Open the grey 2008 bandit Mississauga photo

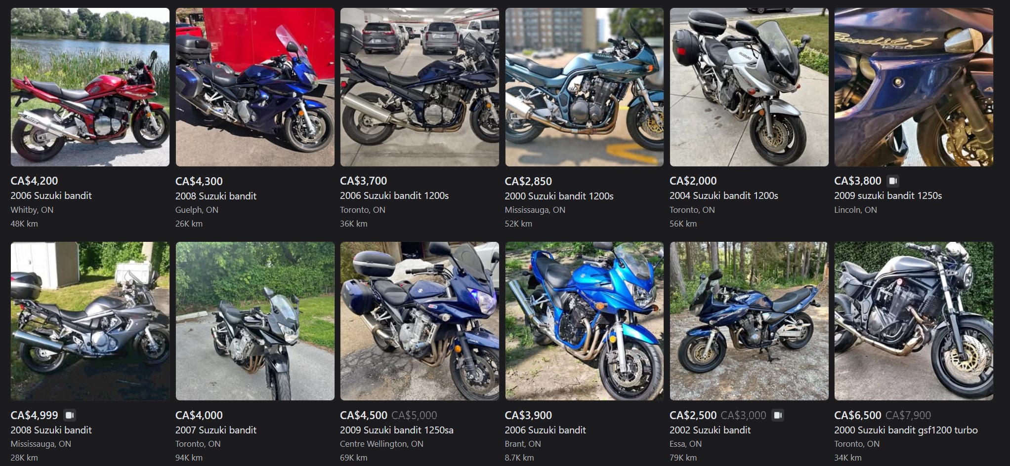click(x=90, y=321)
